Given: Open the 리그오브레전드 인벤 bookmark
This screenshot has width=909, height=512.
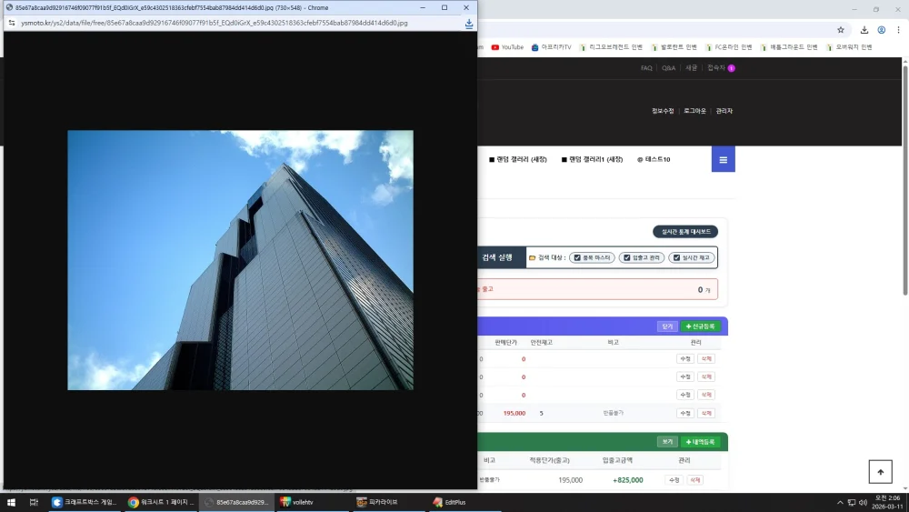Looking at the screenshot, I should click(x=611, y=47).
